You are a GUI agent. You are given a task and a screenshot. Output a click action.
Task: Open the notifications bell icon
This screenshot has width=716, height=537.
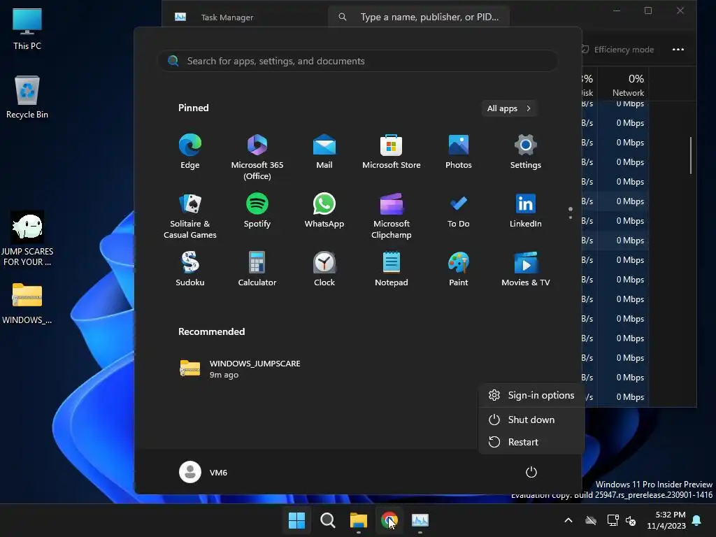[x=697, y=520]
